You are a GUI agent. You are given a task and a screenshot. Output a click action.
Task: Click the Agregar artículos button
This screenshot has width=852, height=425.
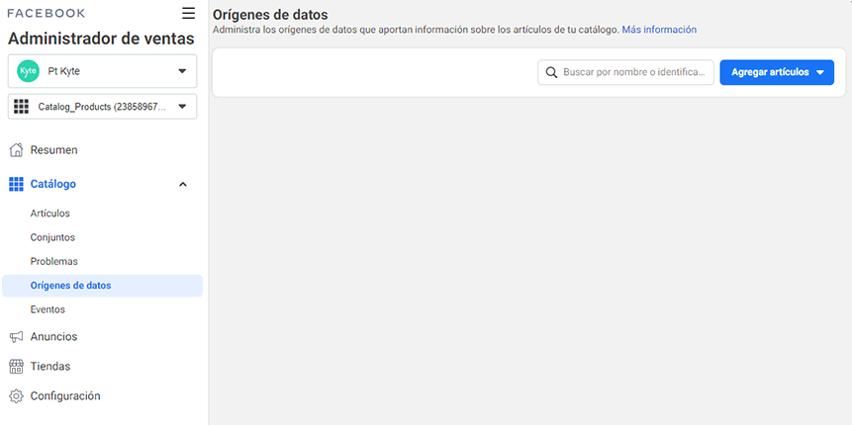click(777, 72)
